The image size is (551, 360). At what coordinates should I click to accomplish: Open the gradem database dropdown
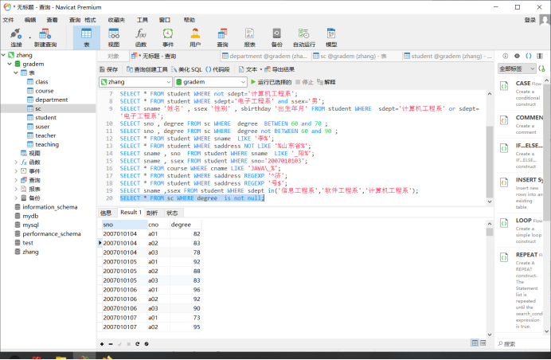click(210, 82)
